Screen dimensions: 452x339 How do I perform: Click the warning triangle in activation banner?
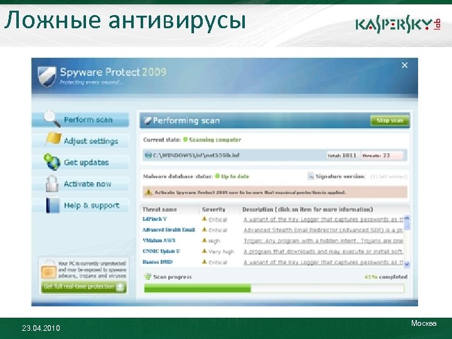click(148, 192)
